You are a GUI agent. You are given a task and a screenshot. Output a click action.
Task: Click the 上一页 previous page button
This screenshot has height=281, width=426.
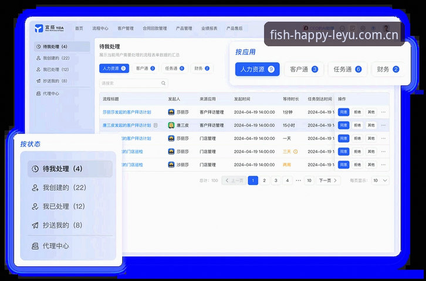click(x=234, y=180)
